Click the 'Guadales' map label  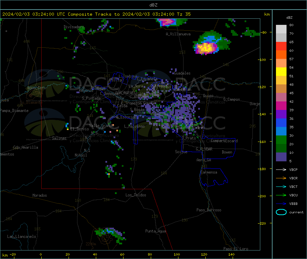click(x=182, y=73)
